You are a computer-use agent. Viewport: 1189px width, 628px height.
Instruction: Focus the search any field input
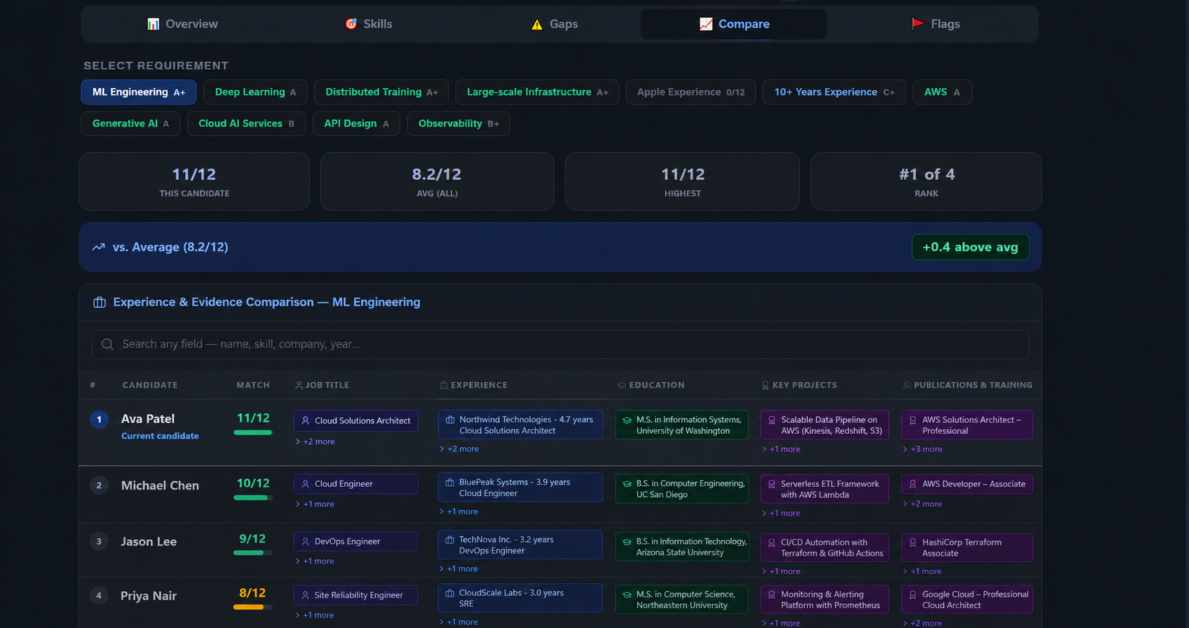point(560,344)
